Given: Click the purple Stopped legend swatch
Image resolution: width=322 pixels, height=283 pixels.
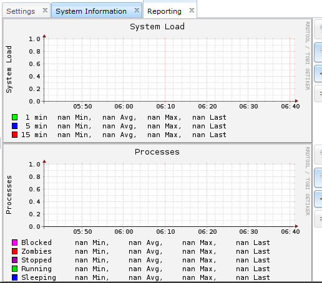Looking at the screenshot, I should (x=14, y=260).
